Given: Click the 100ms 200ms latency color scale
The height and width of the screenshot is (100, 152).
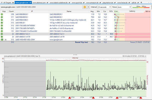Looking at the screenshot, I should coord(141,7).
